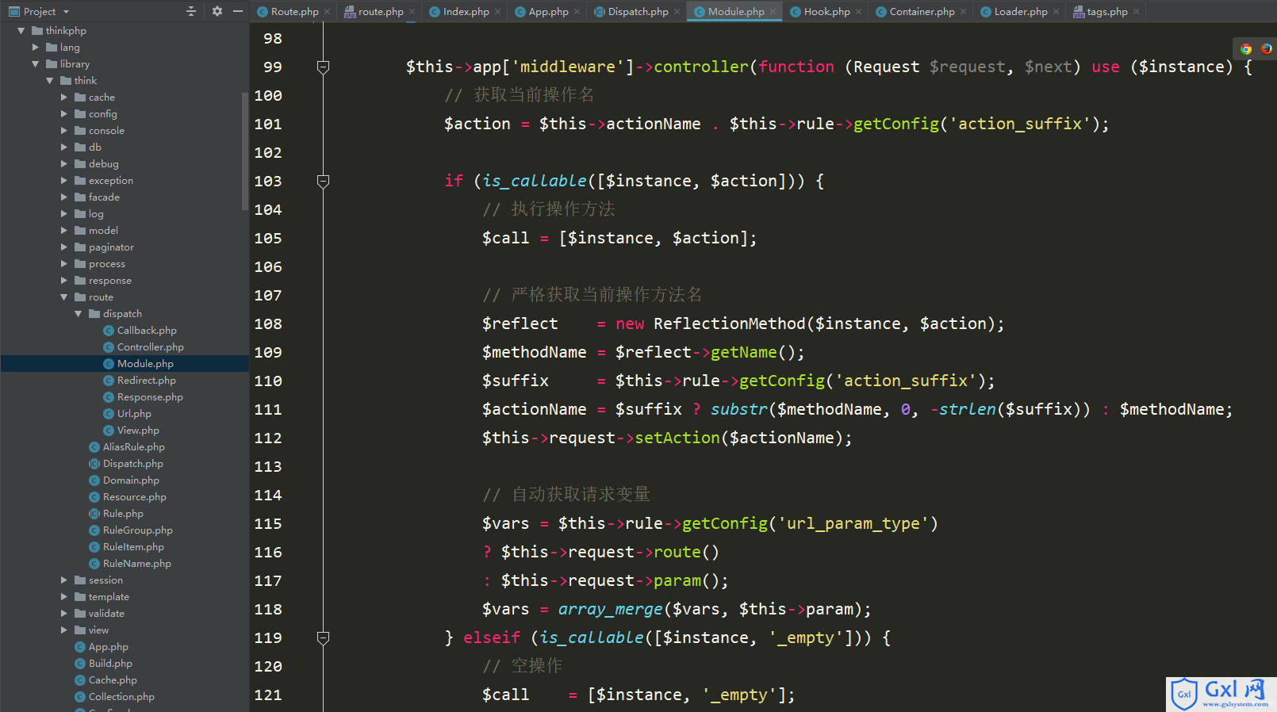The image size is (1277, 712).
Task: Expand the cache folder
Action: pos(63,98)
